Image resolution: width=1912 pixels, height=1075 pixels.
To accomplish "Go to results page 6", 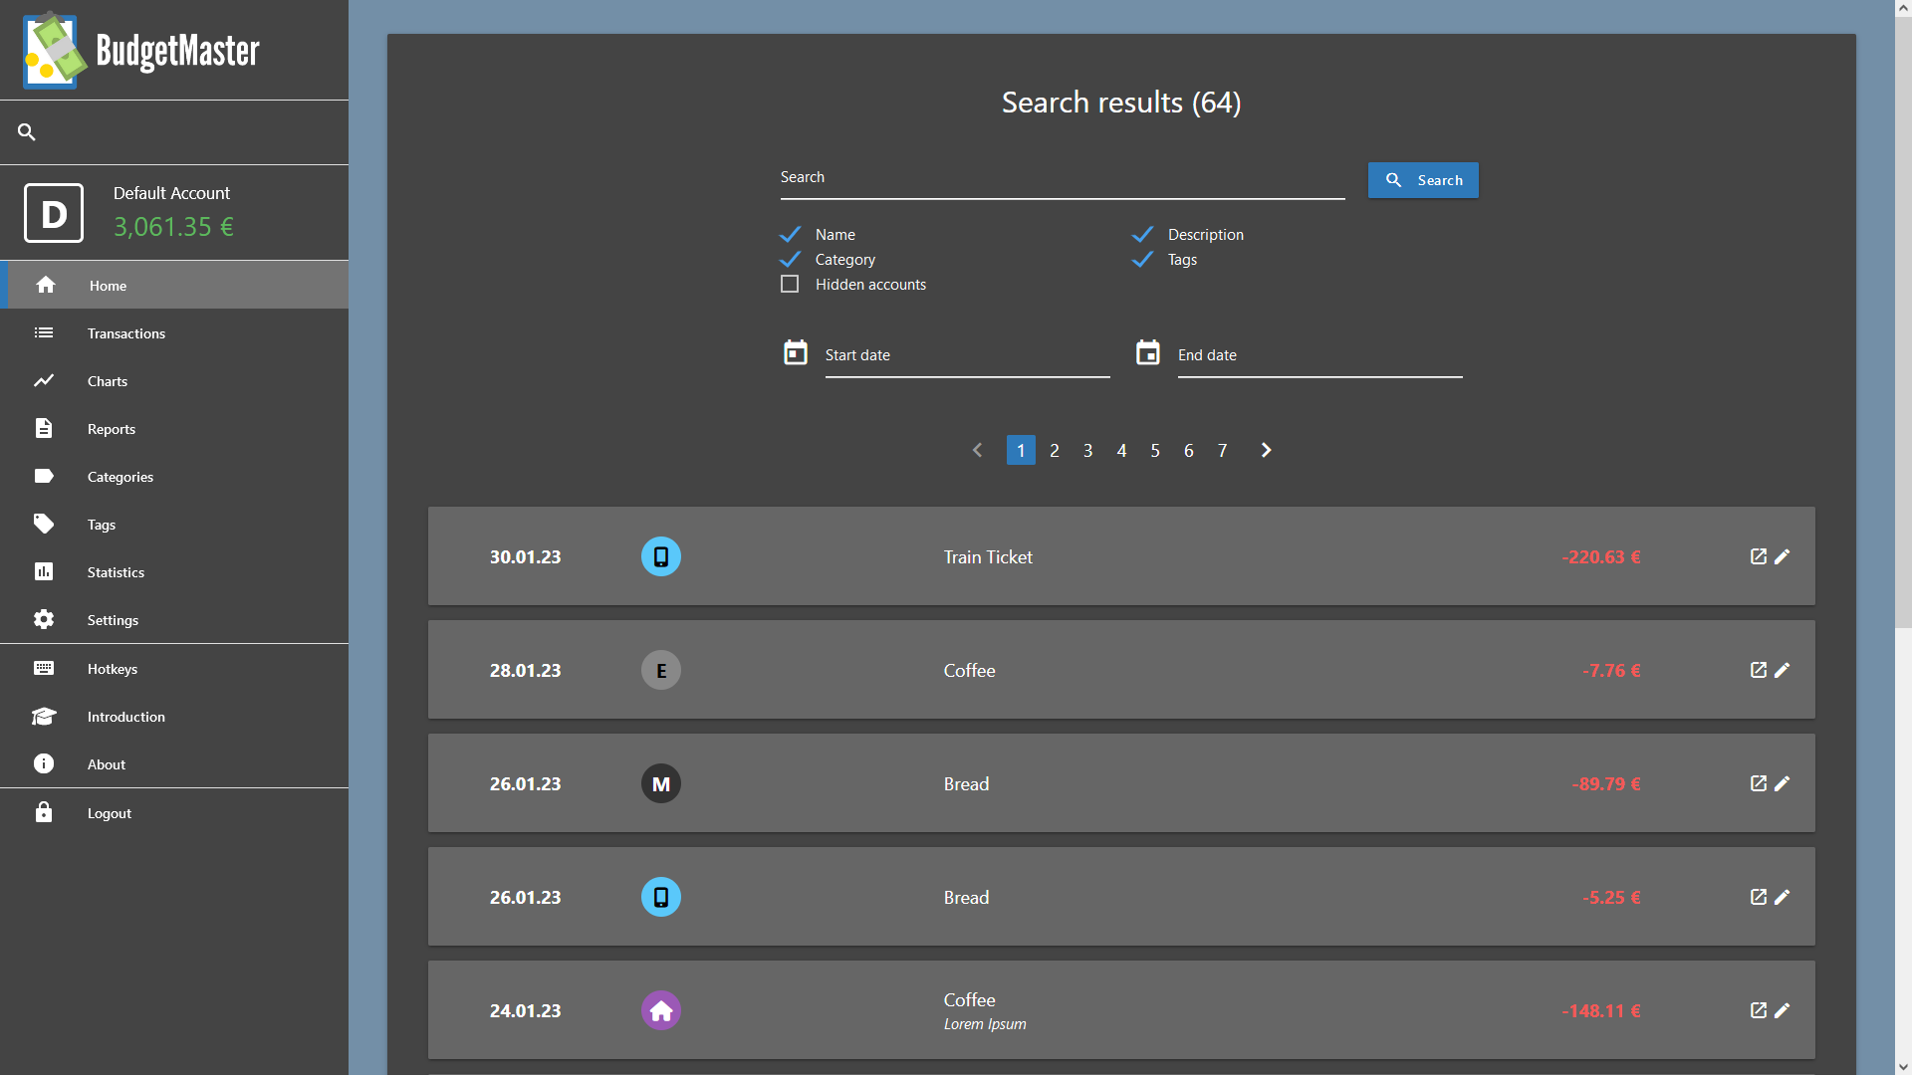I will [1188, 450].
